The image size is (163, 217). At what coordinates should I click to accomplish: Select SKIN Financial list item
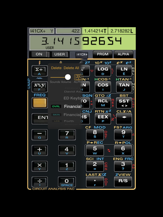point(65,115)
